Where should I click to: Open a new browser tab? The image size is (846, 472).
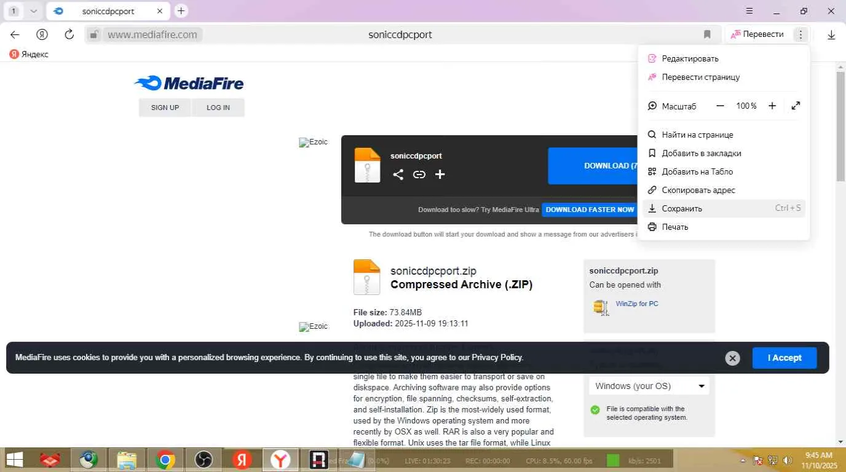(181, 11)
